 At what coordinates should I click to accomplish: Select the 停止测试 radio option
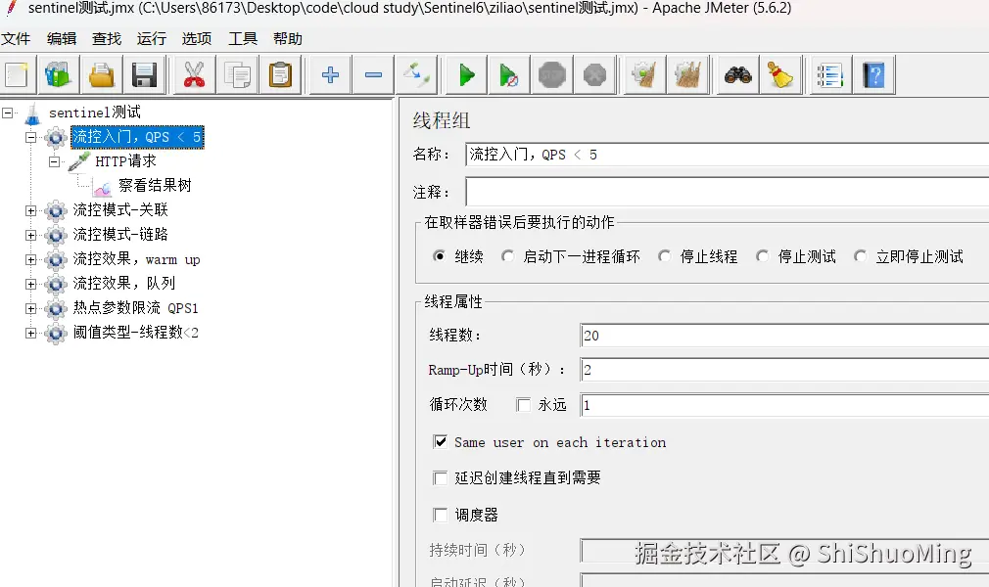763,256
